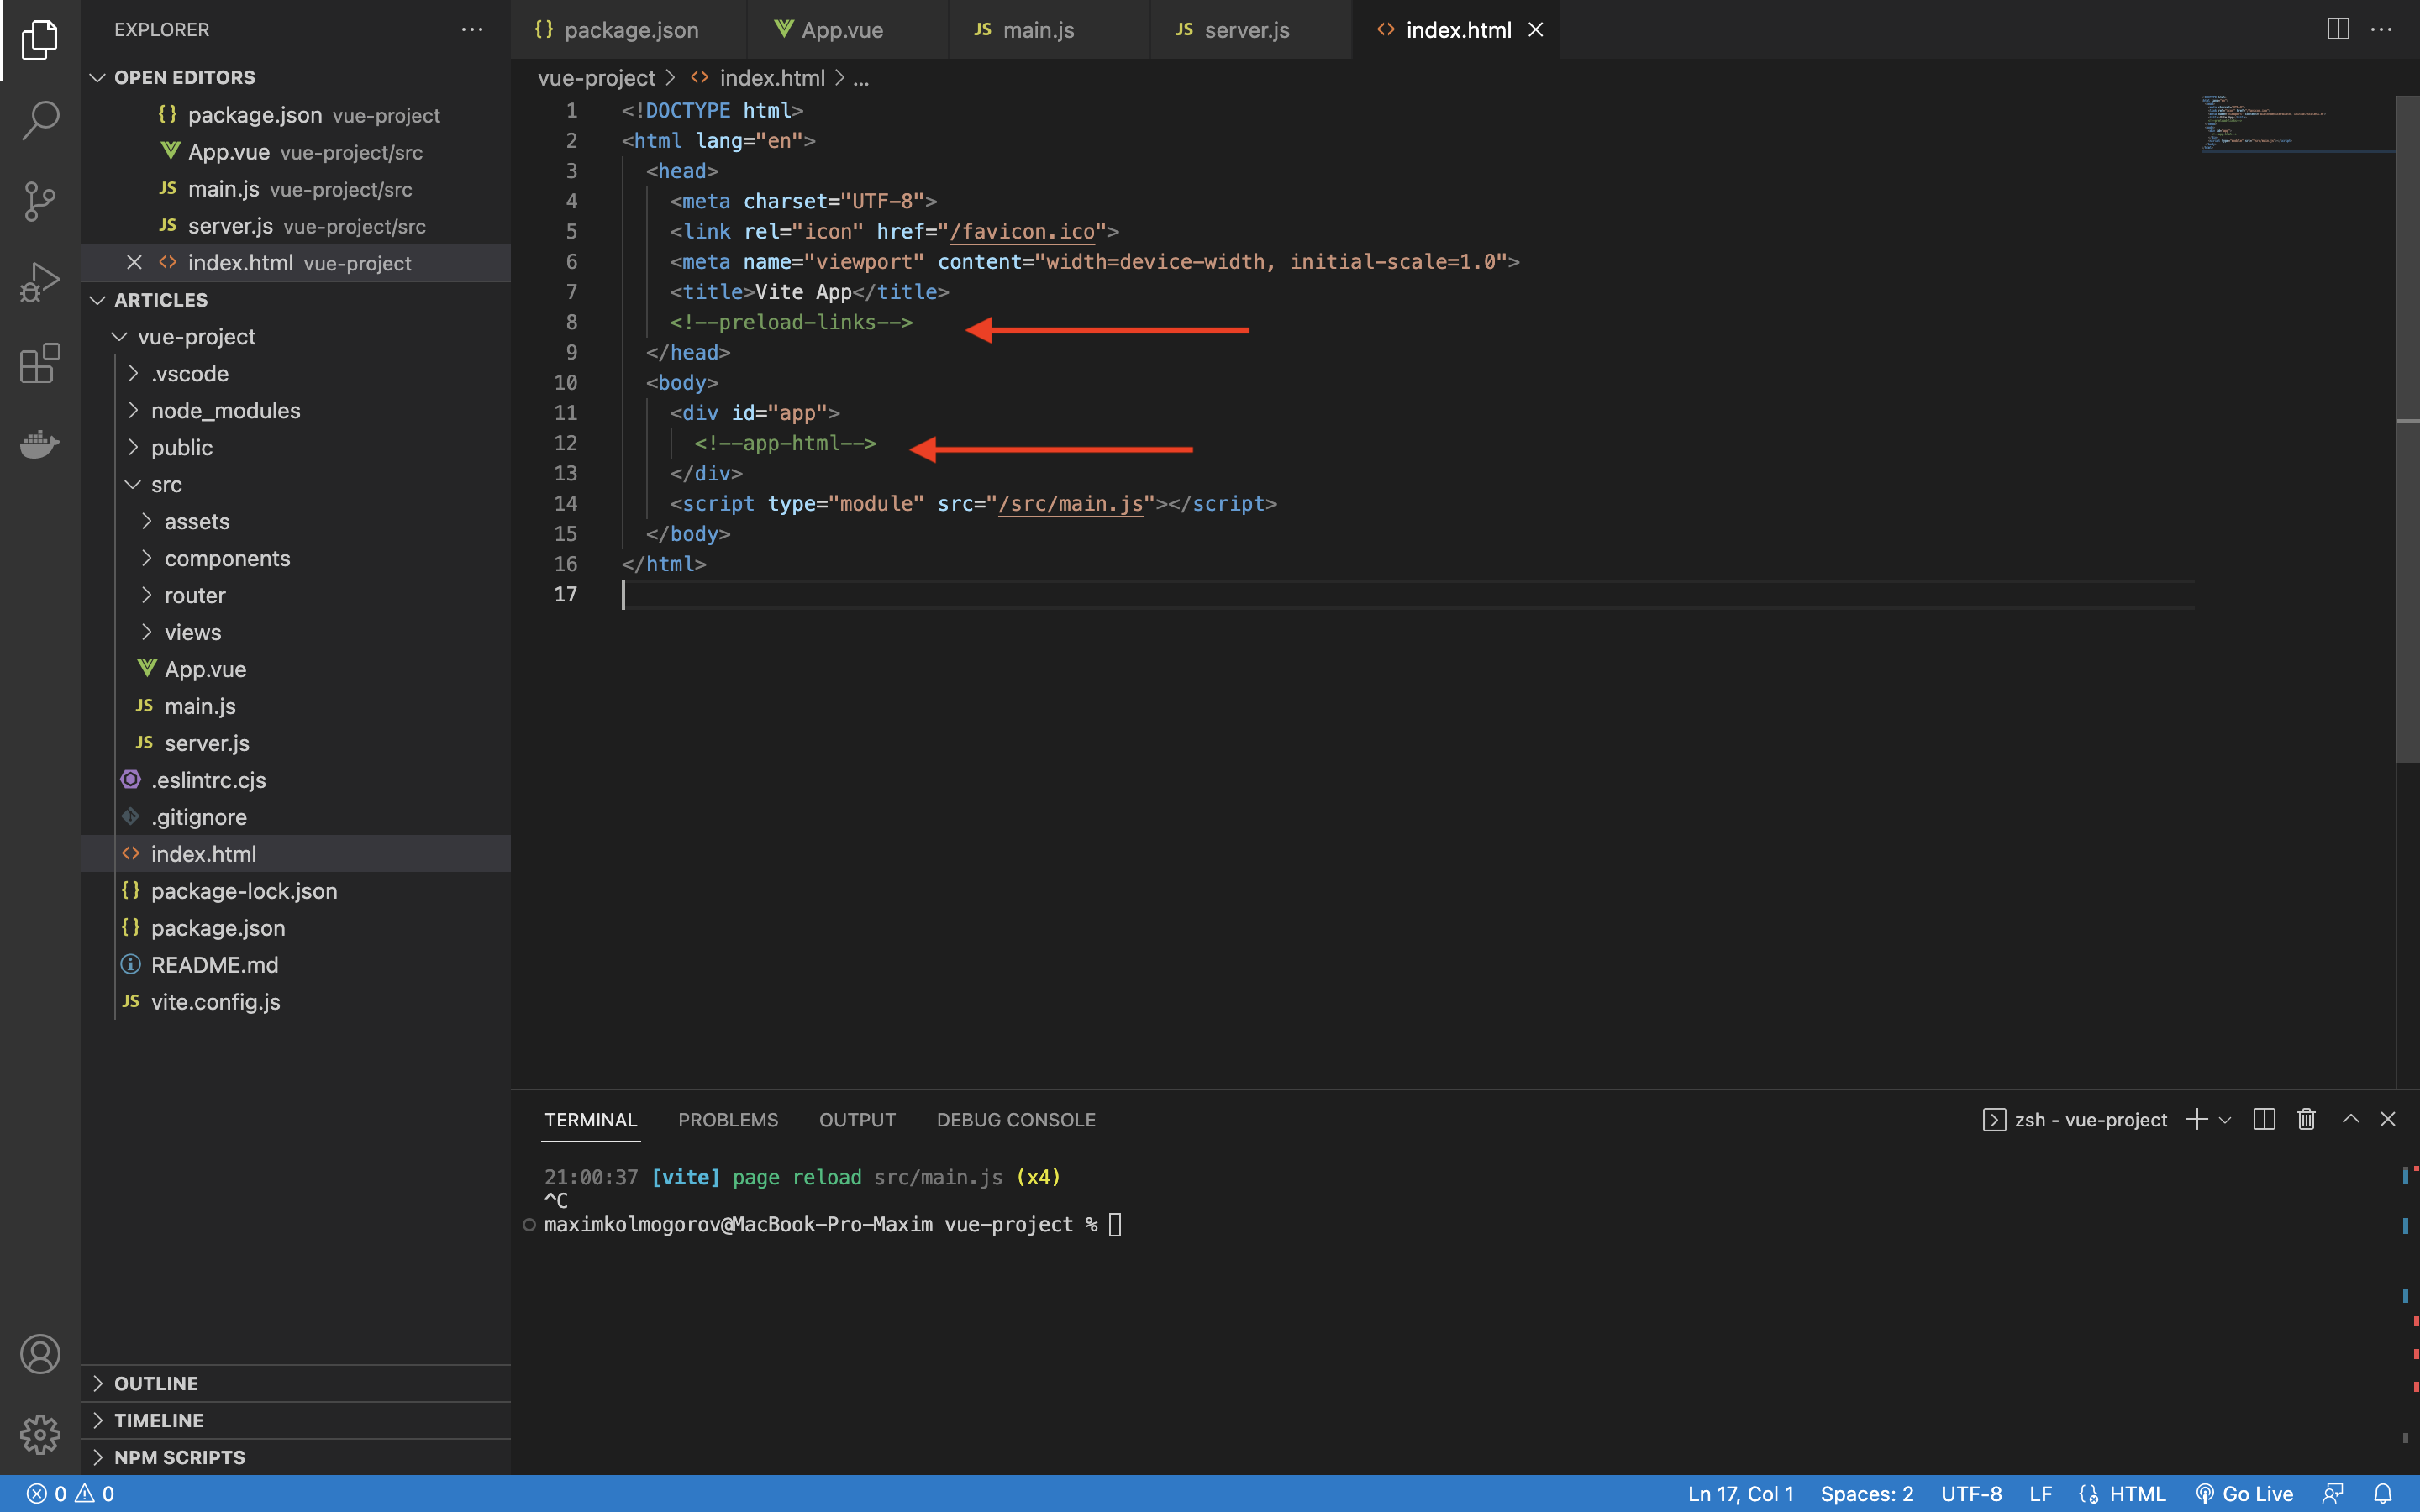Open .gitignore in file tree

(295, 817)
